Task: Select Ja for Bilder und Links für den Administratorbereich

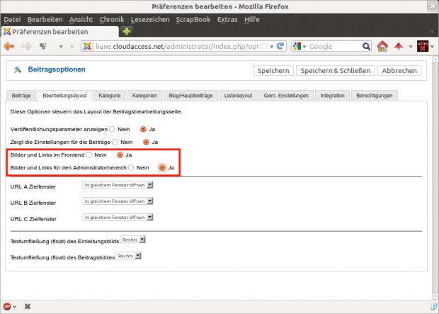Action: (162, 167)
